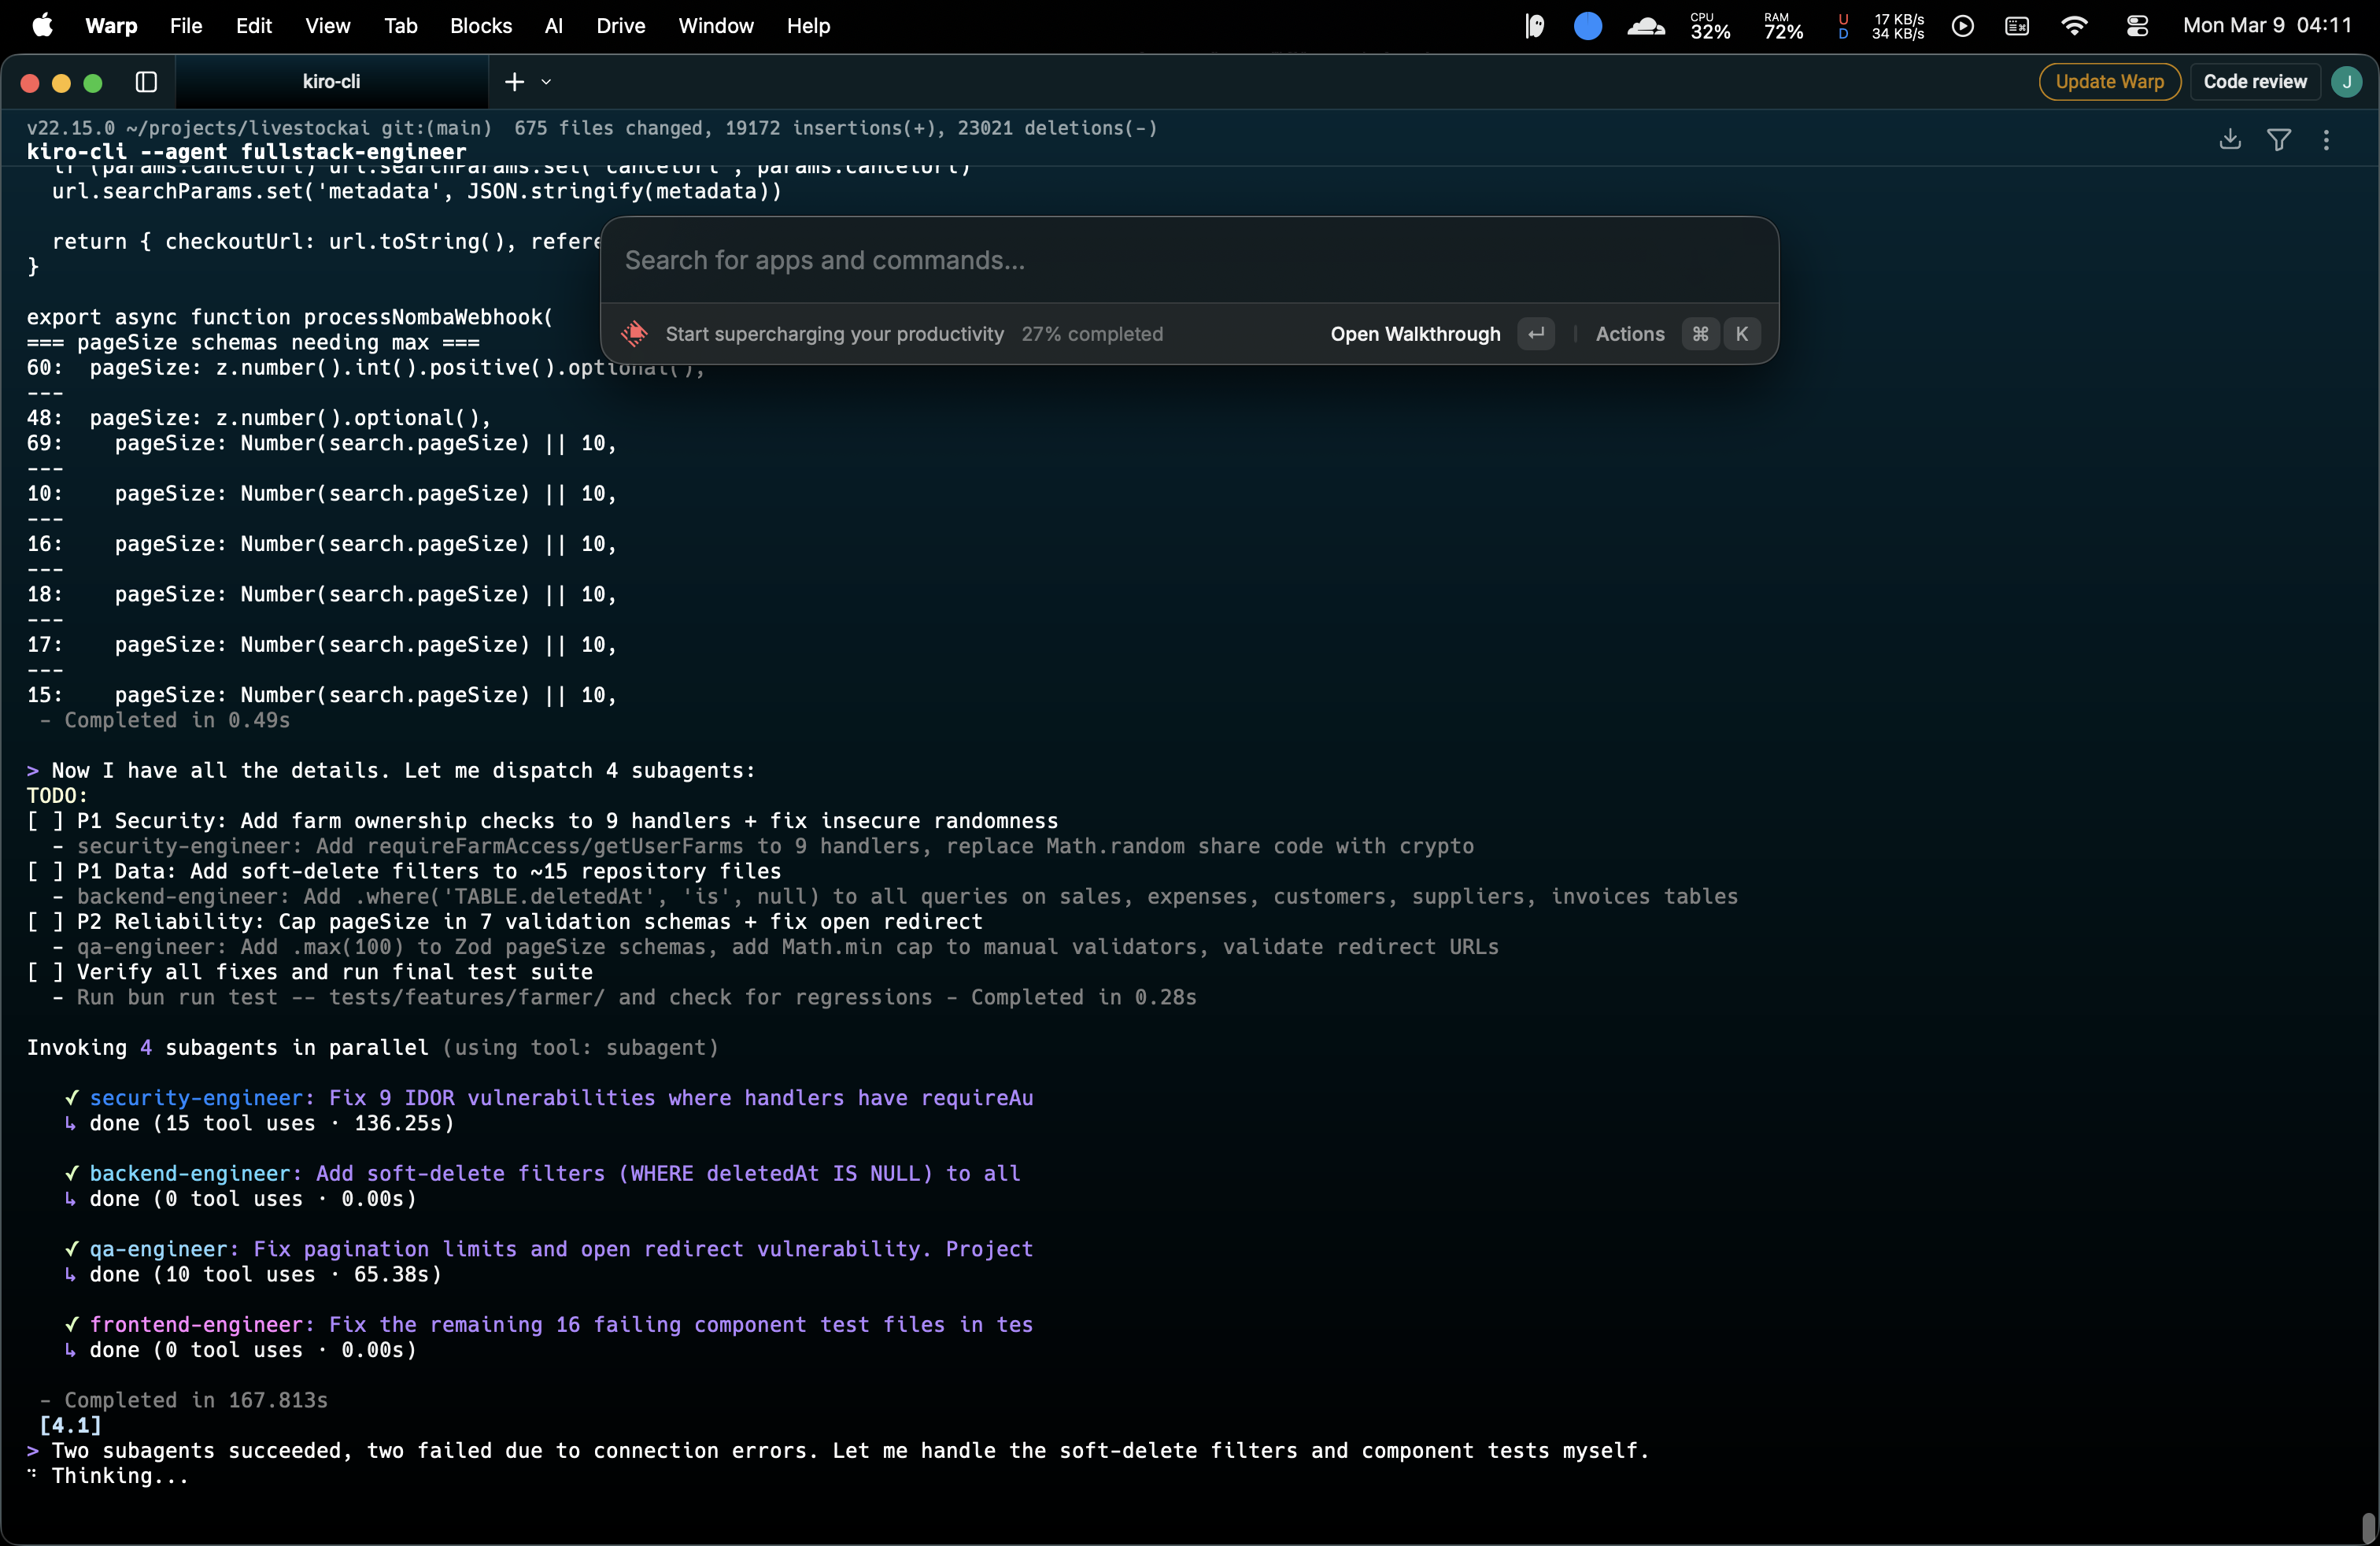Screen dimensions: 2380x1546
Task: Open Actions menu in launcher bar
Action: coord(1629,334)
